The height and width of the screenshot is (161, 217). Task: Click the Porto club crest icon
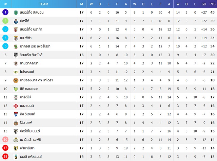pos(16,21)
